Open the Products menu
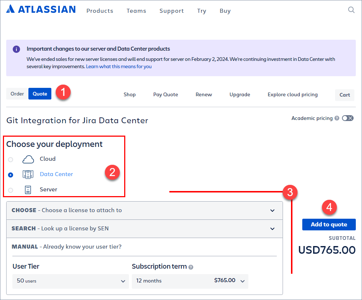 [x=99, y=11]
